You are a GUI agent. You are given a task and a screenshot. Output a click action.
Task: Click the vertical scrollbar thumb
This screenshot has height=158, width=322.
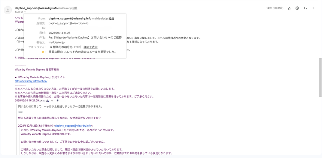(x=321, y=77)
